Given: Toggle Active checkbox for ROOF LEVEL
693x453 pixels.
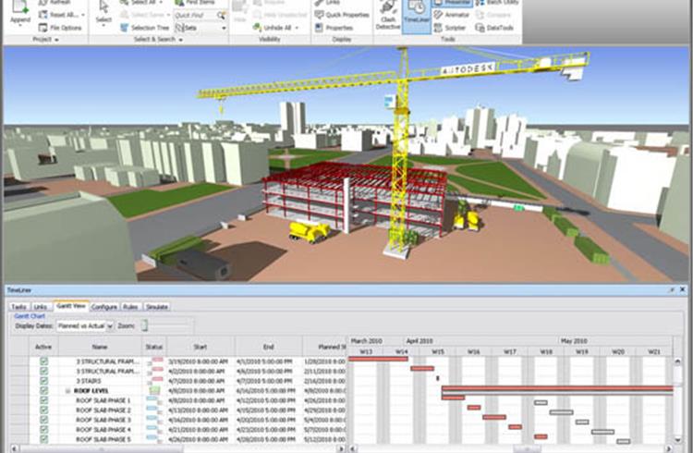Looking at the screenshot, I should tap(43, 391).
